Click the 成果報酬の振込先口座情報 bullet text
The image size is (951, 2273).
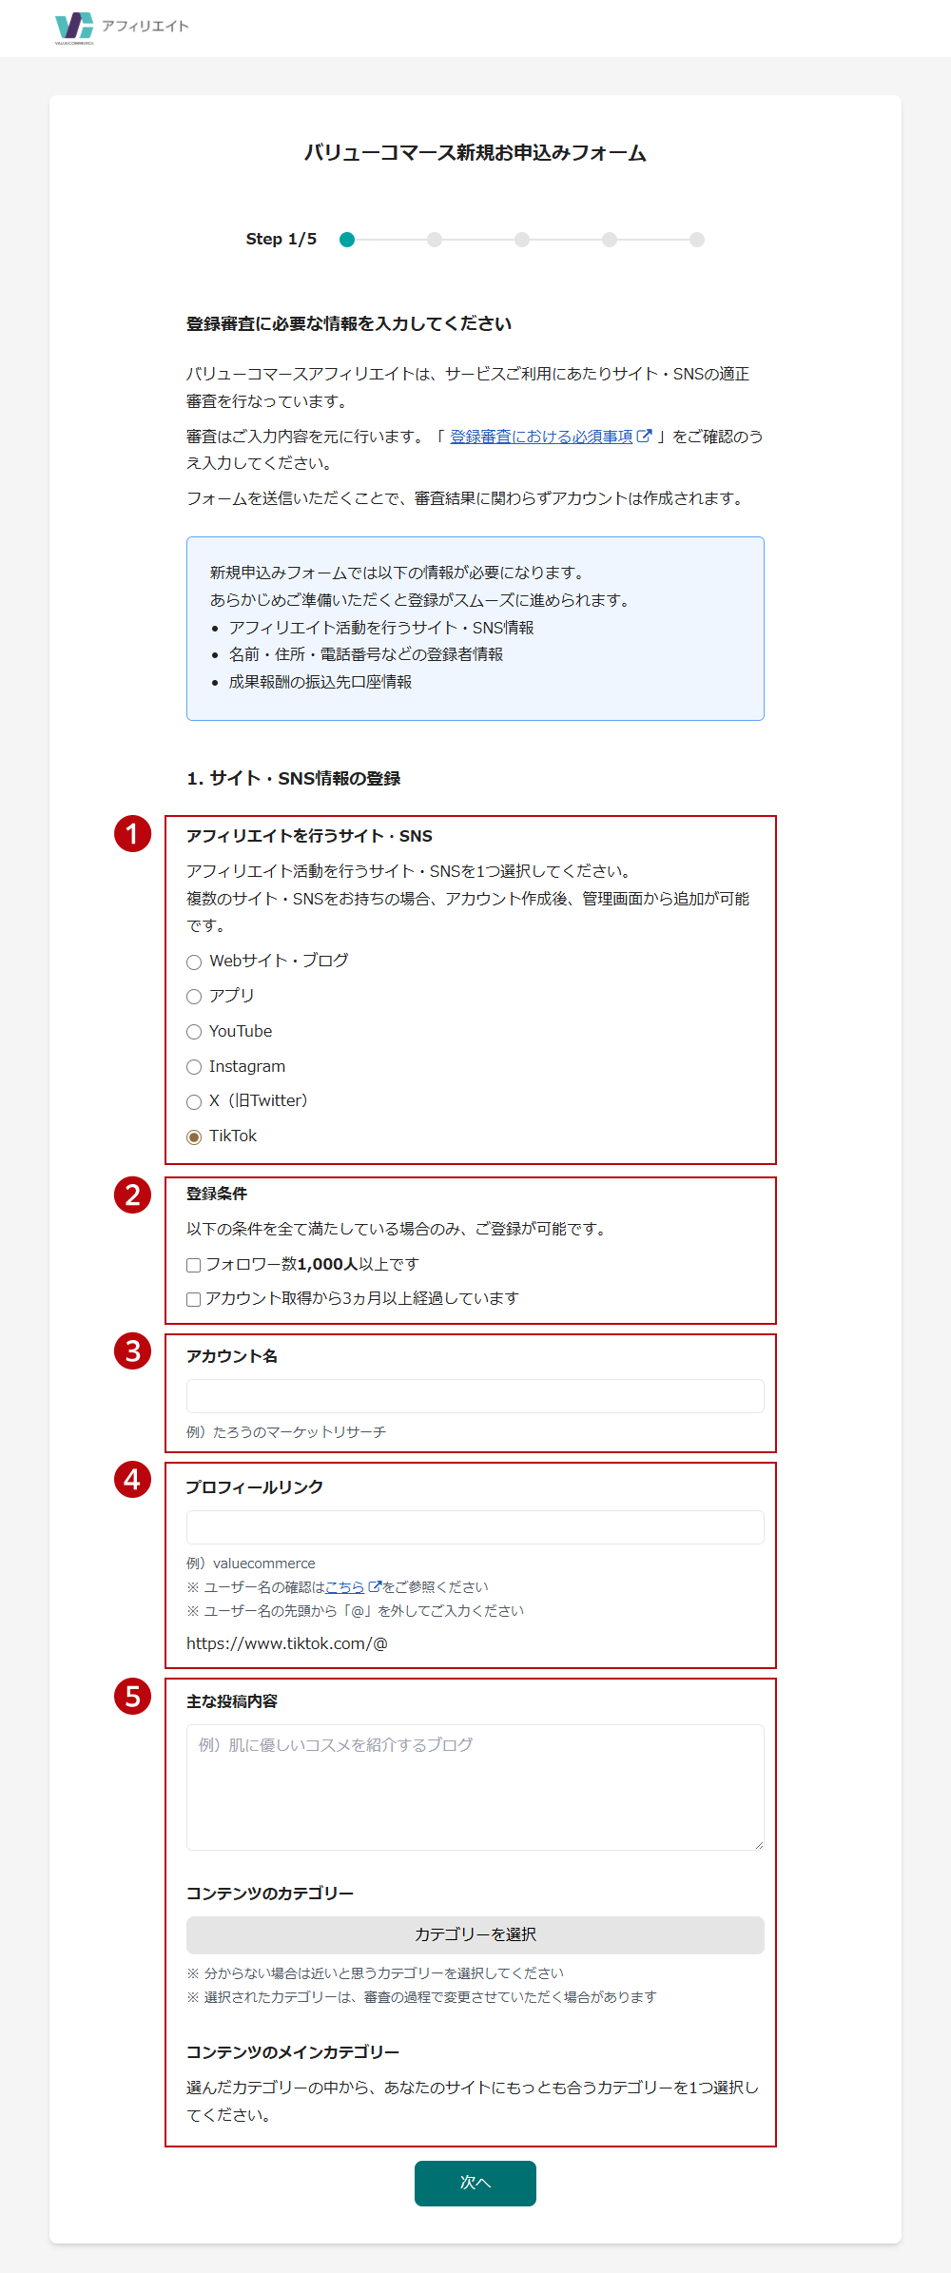[320, 682]
